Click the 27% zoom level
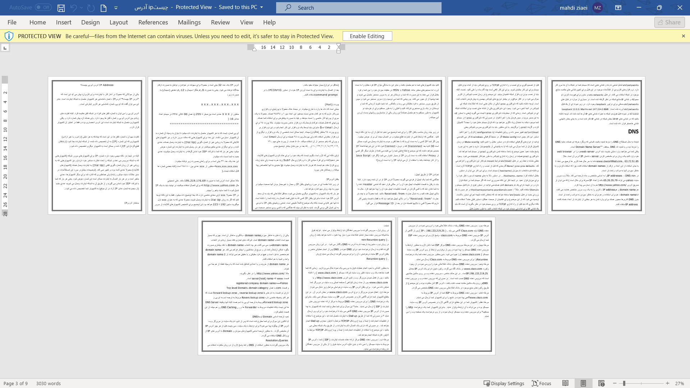Screen dimensions: 690x388 [679, 383]
